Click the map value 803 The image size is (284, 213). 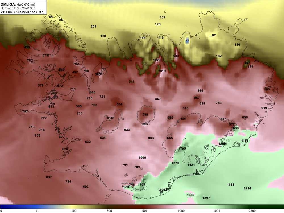151,138
